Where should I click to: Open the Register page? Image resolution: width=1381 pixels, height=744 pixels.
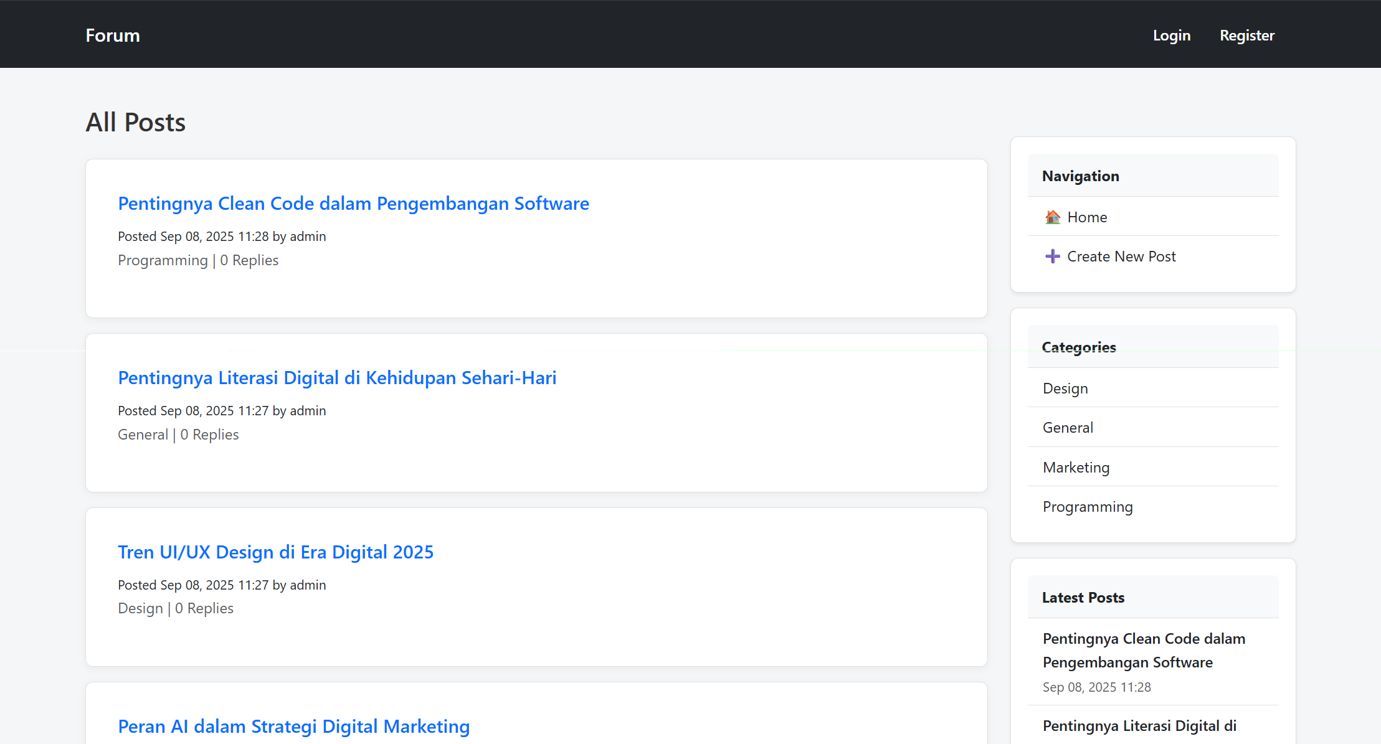(x=1247, y=35)
